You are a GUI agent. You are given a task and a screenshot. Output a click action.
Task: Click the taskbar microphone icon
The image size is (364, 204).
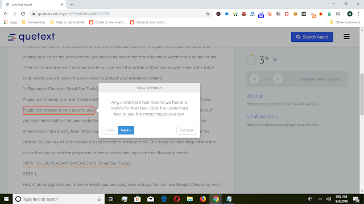[99, 199]
